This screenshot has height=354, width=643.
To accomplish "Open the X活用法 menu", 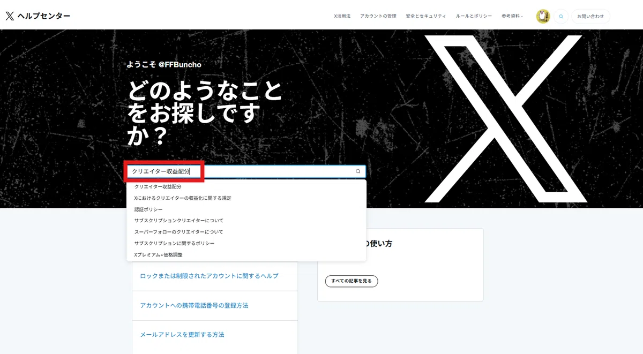I will (x=342, y=16).
